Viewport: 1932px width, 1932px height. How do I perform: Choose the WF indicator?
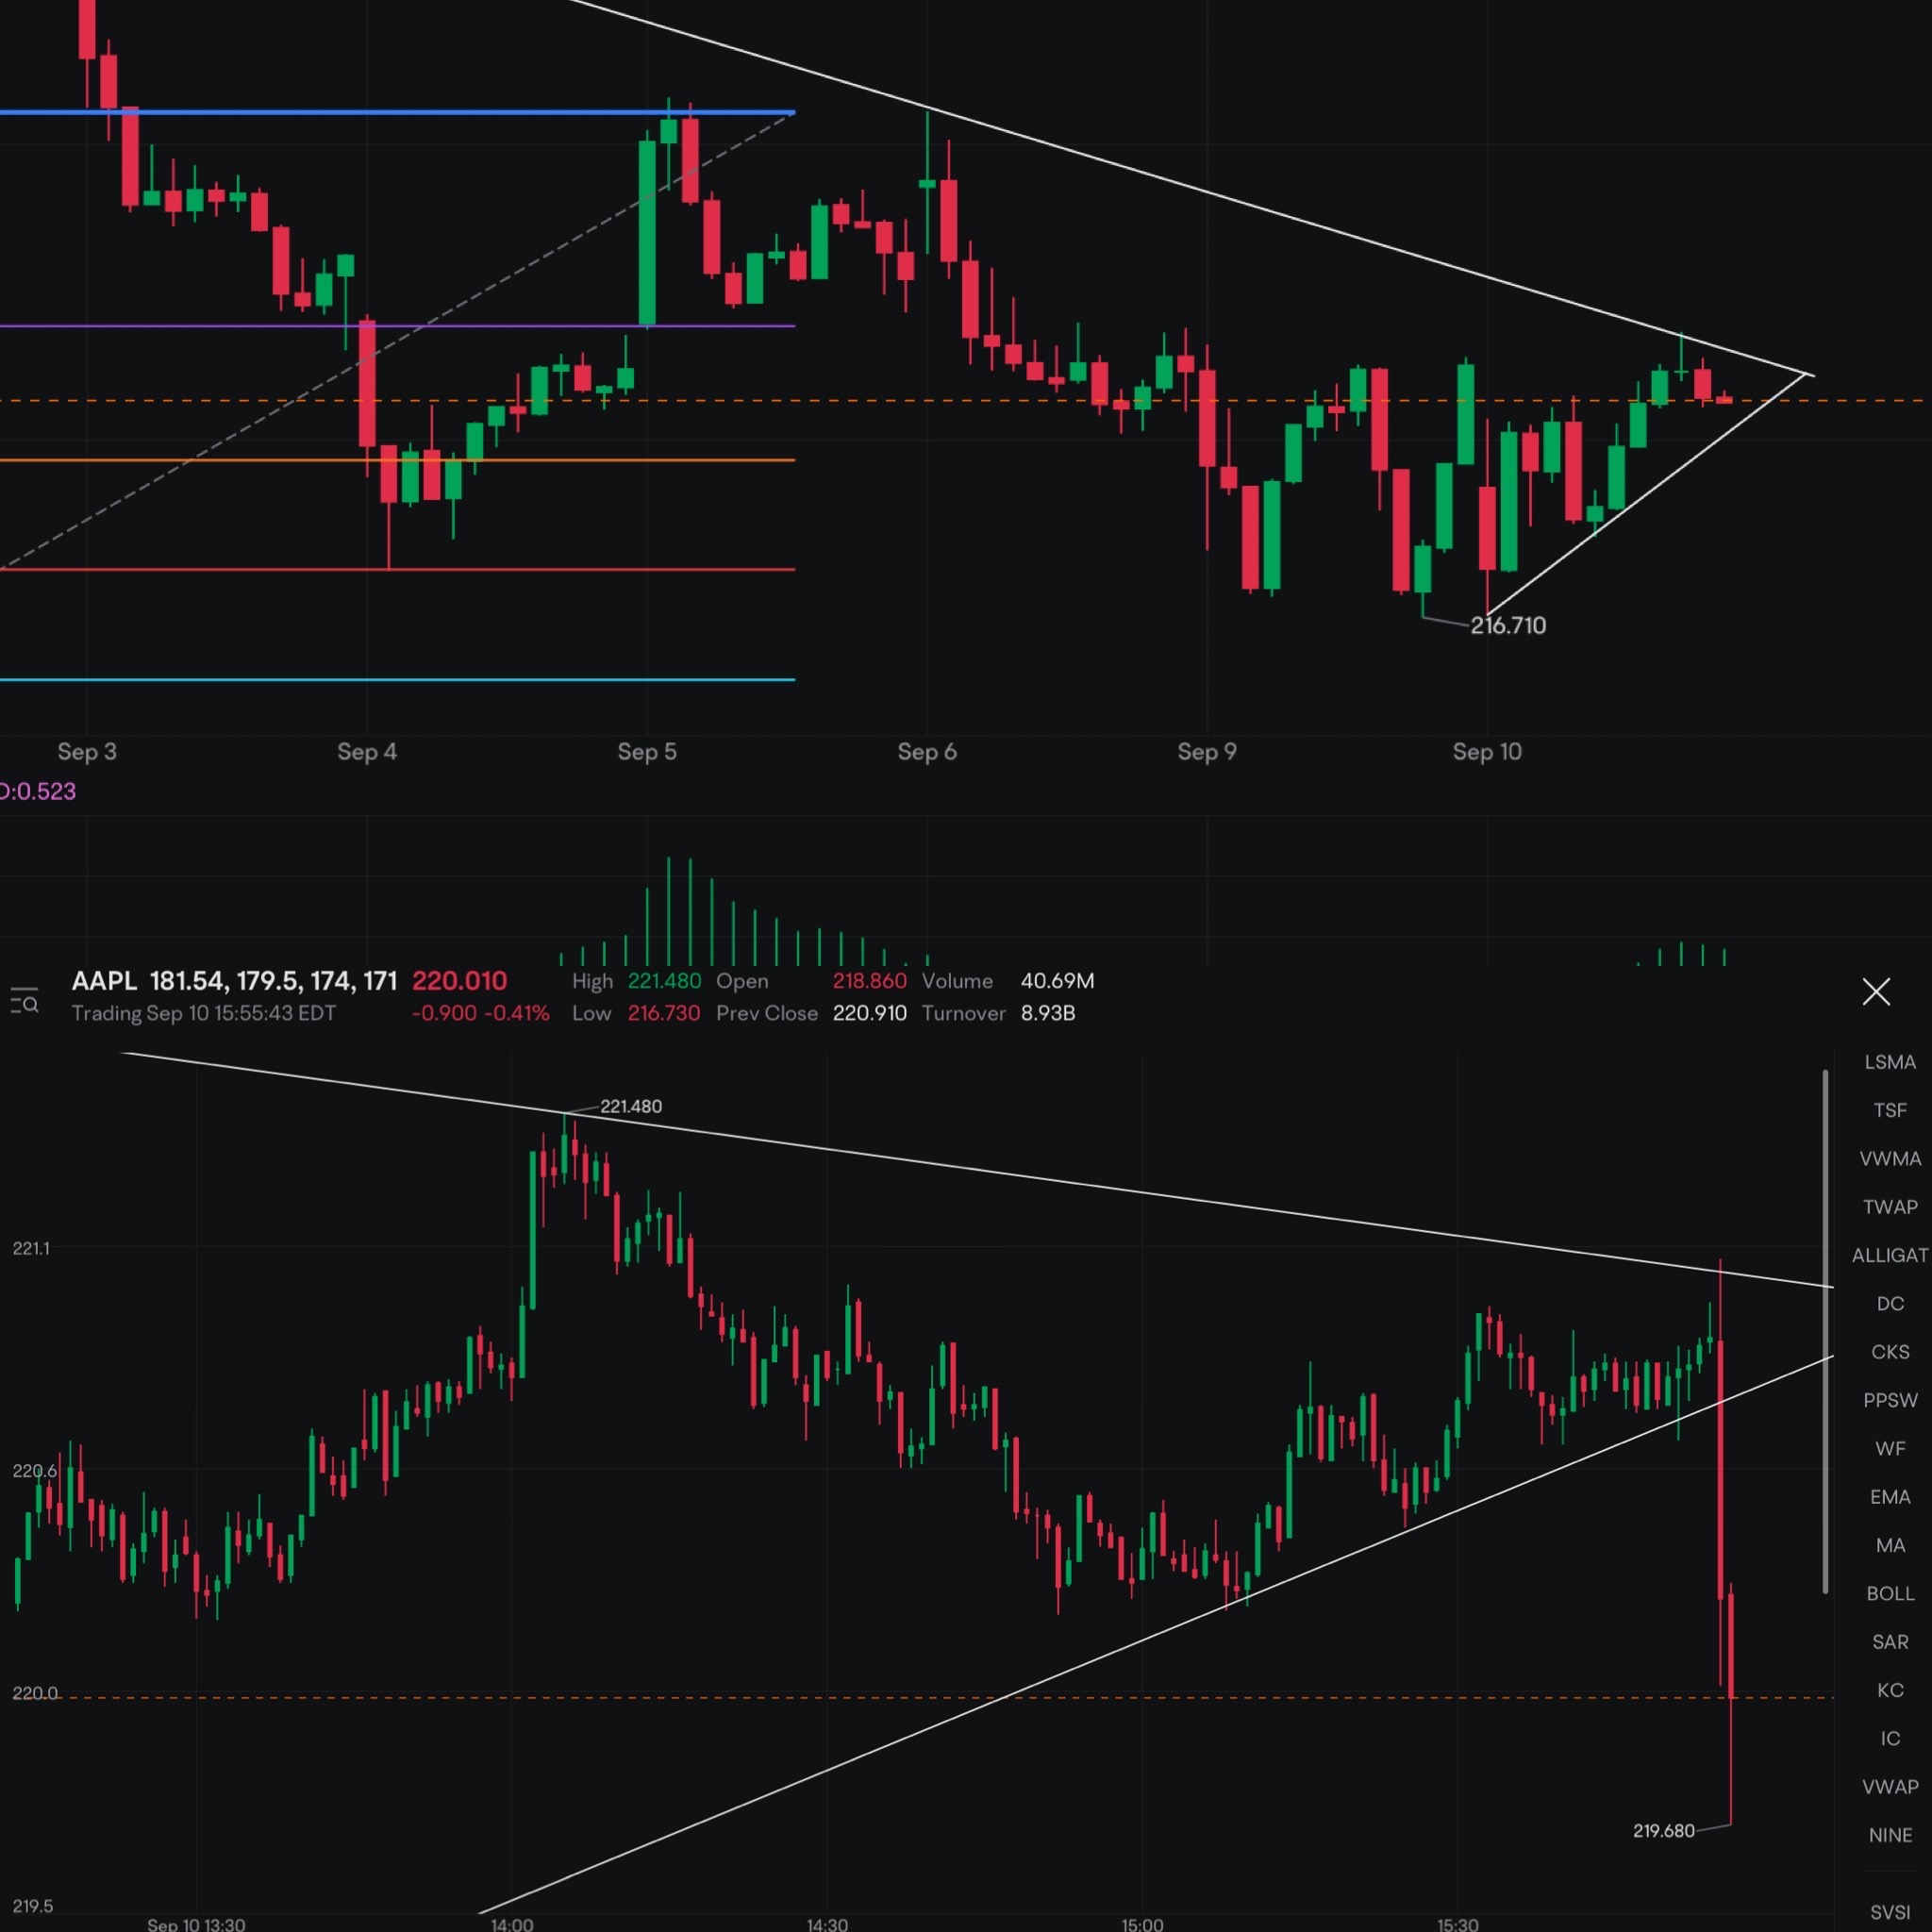point(1889,1449)
